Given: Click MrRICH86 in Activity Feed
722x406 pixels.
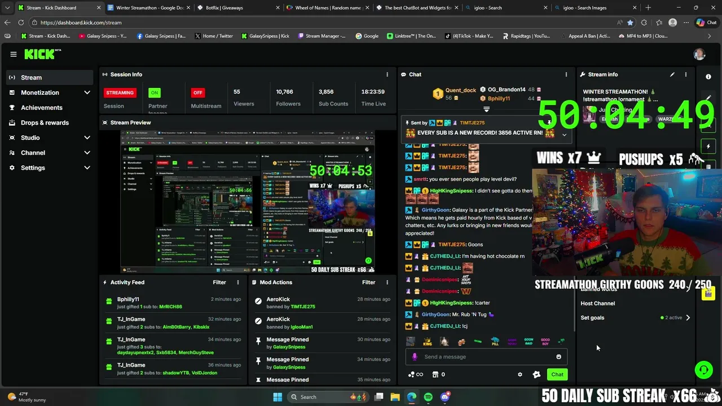Looking at the screenshot, I should pyautogui.click(x=170, y=307).
